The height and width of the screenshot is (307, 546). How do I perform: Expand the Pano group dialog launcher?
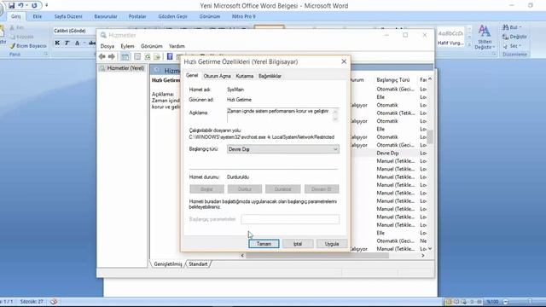coord(45,54)
